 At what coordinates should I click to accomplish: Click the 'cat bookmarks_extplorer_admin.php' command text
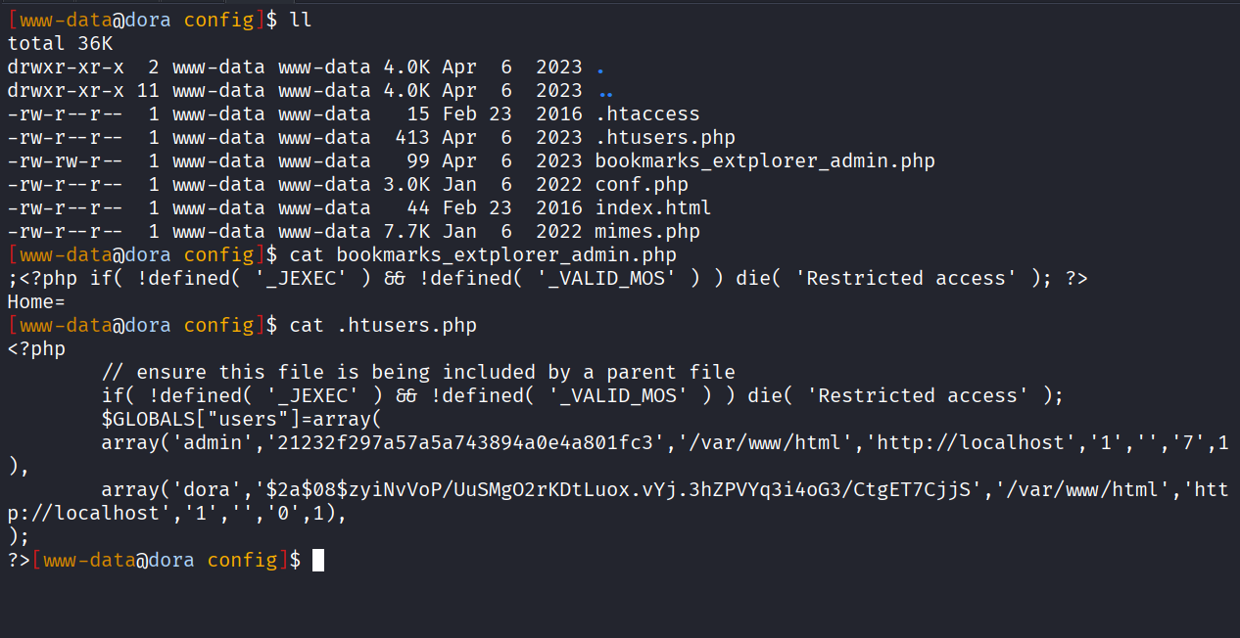(483, 255)
